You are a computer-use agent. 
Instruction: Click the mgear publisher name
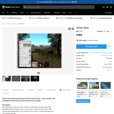(81, 31)
